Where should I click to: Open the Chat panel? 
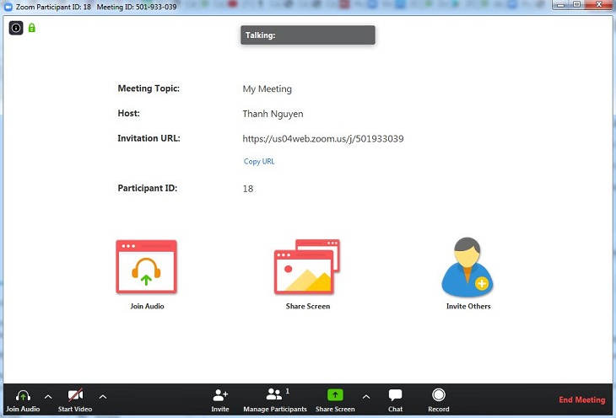point(395,400)
